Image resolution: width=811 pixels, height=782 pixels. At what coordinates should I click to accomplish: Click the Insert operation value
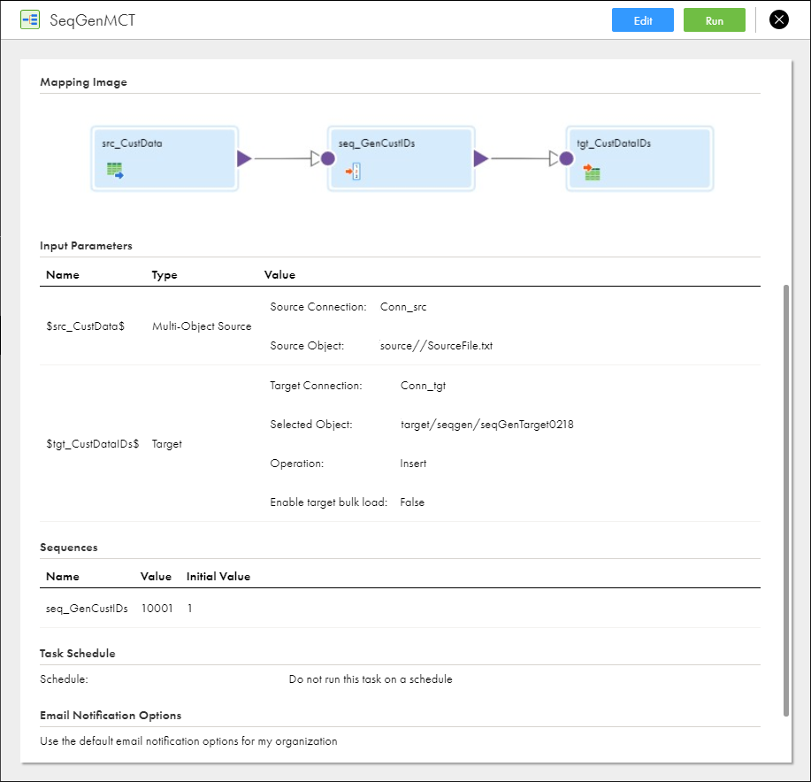click(x=413, y=464)
